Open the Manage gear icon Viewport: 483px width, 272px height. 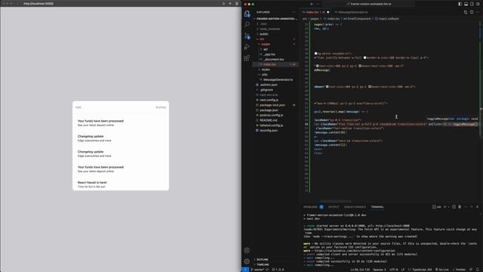coord(247,261)
